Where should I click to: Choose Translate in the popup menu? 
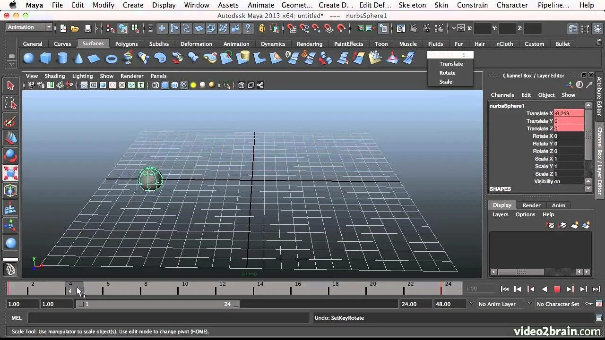click(x=451, y=64)
